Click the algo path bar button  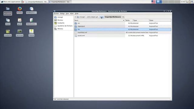tap(102, 17)
